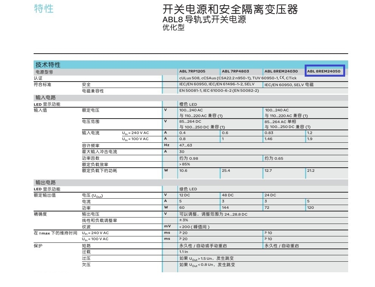Viewport: 375px width, 287px height.
Task: Click the ABL 7RP1205 column header
Action: pyautogui.click(x=192, y=71)
